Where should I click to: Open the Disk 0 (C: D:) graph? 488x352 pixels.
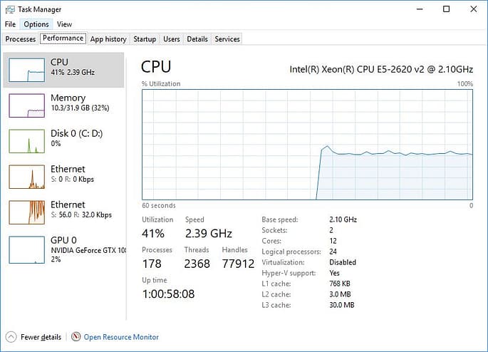(x=63, y=141)
